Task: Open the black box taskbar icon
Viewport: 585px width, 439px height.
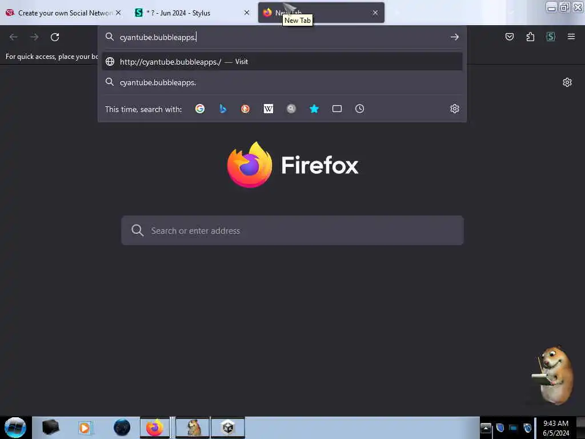Action: 50,428
